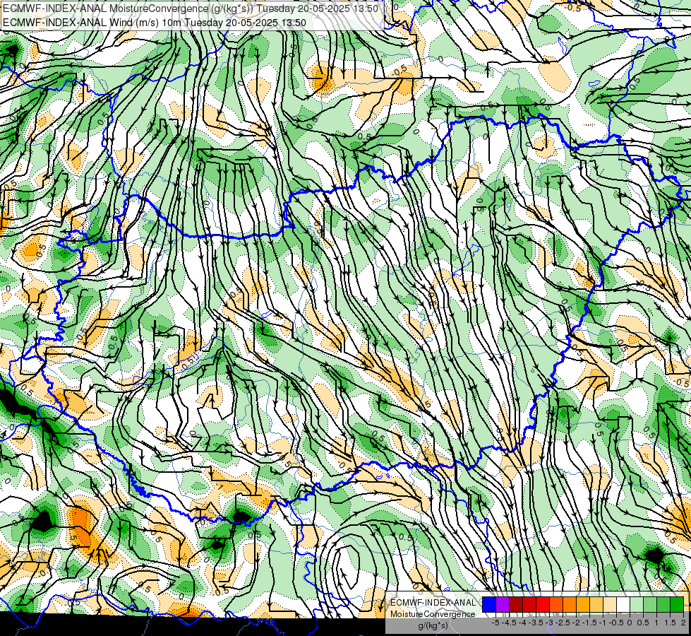Viewport: 691px width, 636px height.
Task: Click the '-1.5' tick label in the legend
Action: (x=590, y=623)
